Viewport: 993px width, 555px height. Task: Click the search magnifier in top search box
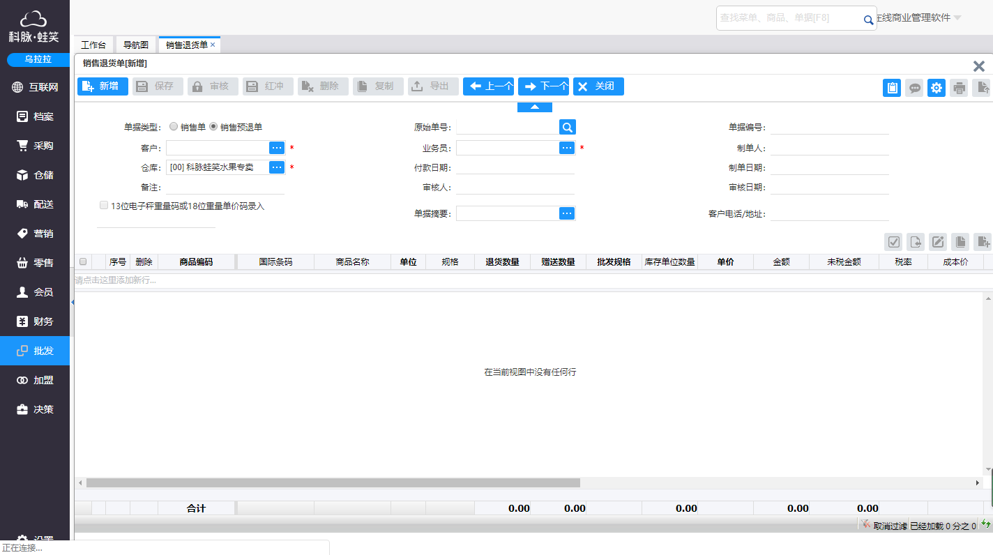click(x=868, y=20)
